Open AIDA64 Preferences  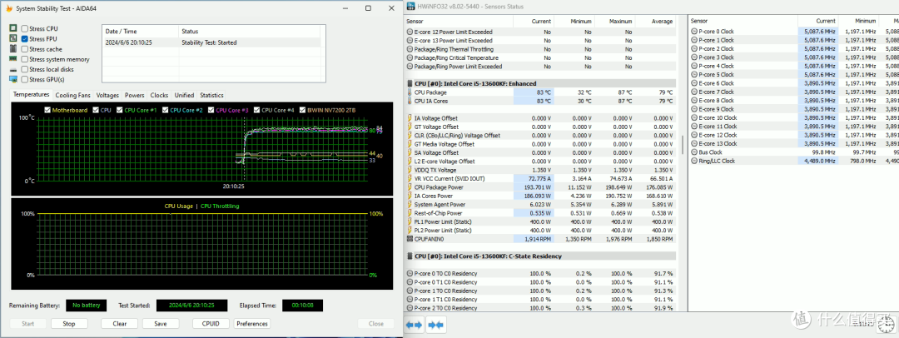click(252, 324)
